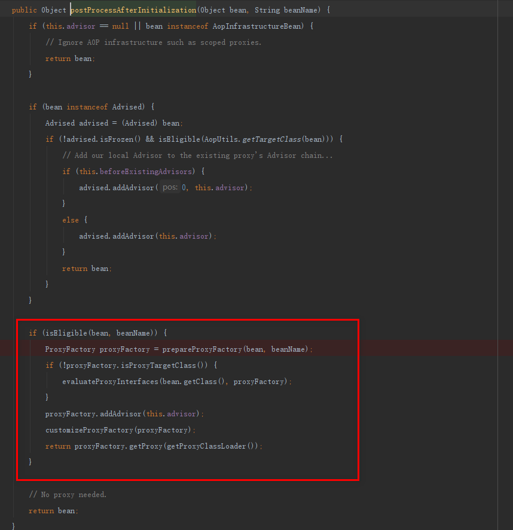Click the beforeExistingAdvisors field reference
Screen dimensions: 513x530
(x=146, y=172)
